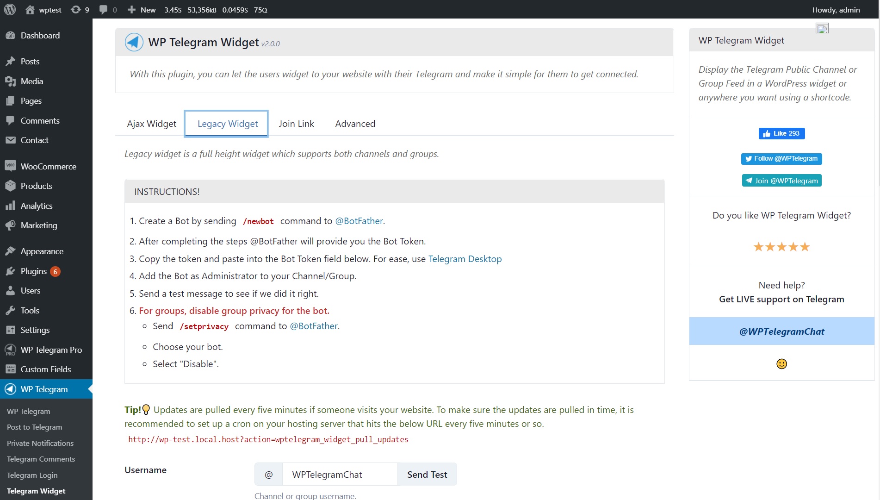Click the Telegram logo beside plugin title
880x500 pixels.
point(134,42)
